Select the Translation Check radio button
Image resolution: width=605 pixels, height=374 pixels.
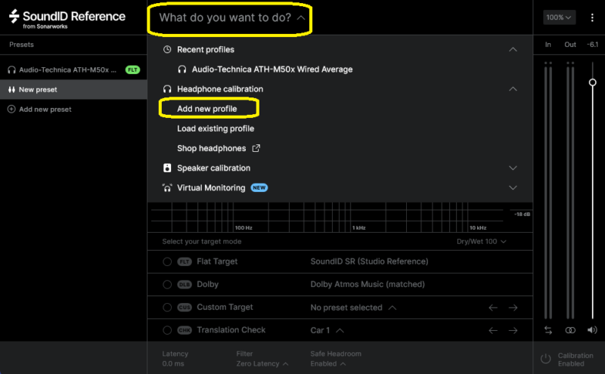tap(167, 330)
